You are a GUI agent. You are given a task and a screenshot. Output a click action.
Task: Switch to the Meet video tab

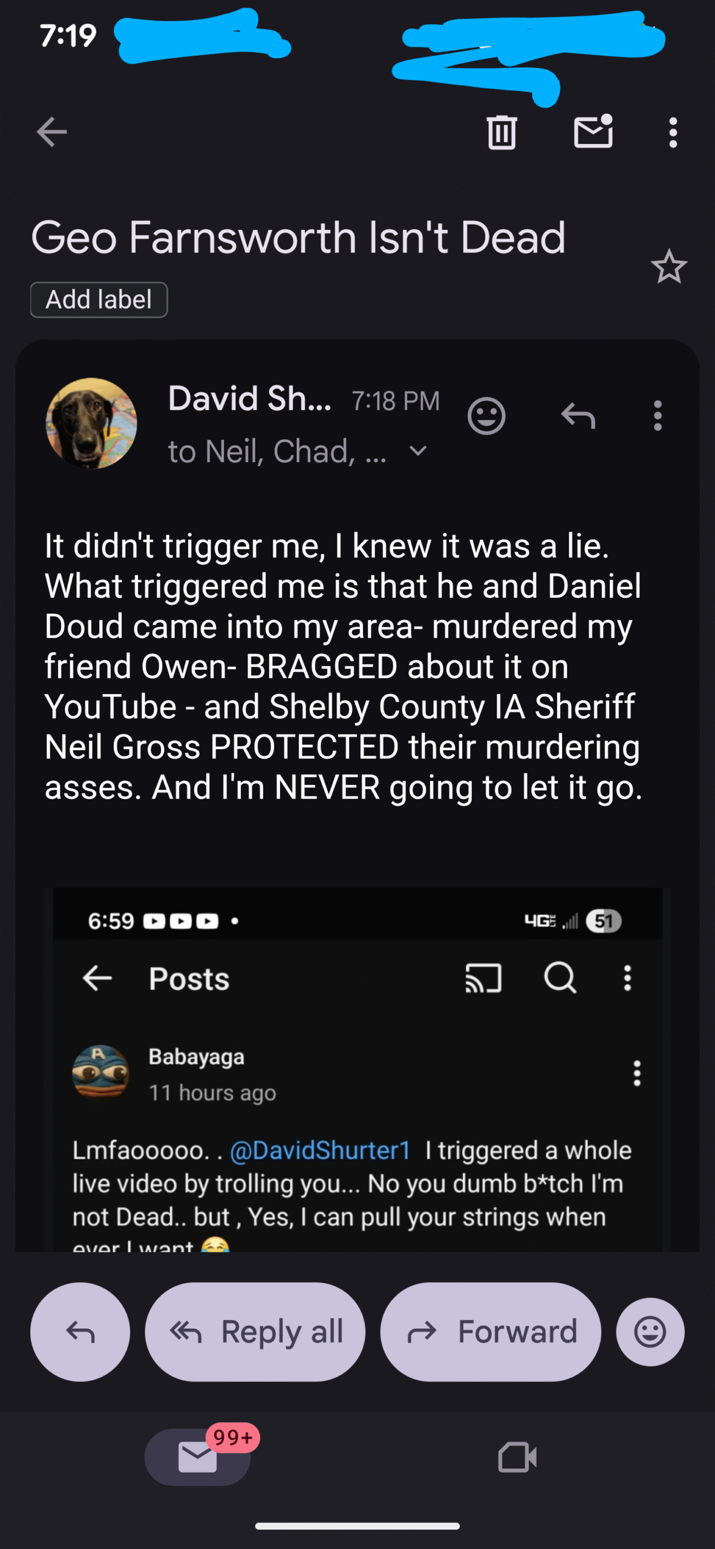[517, 1456]
